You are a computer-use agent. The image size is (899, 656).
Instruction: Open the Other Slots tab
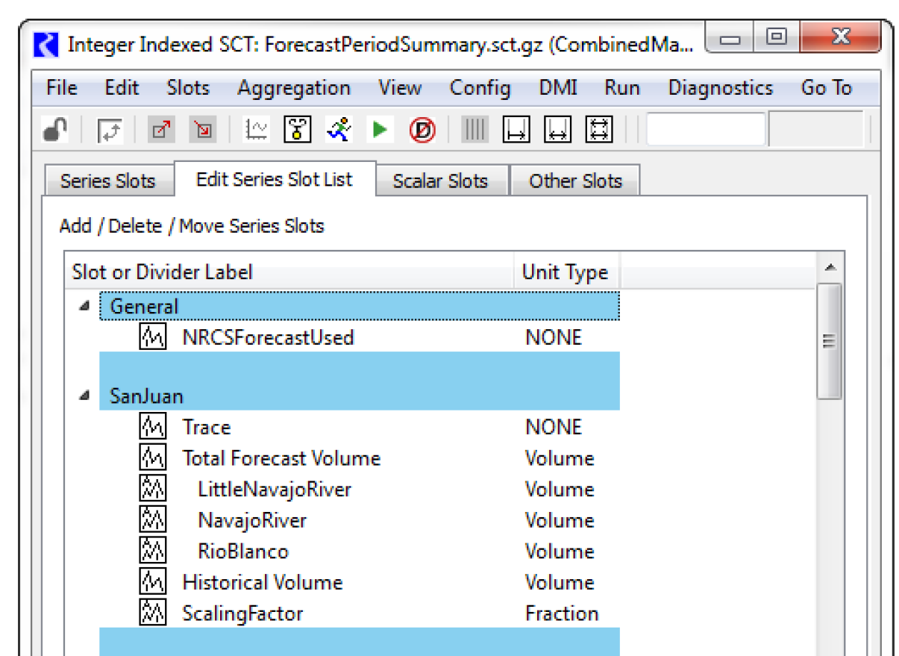(x=575, y=181)
